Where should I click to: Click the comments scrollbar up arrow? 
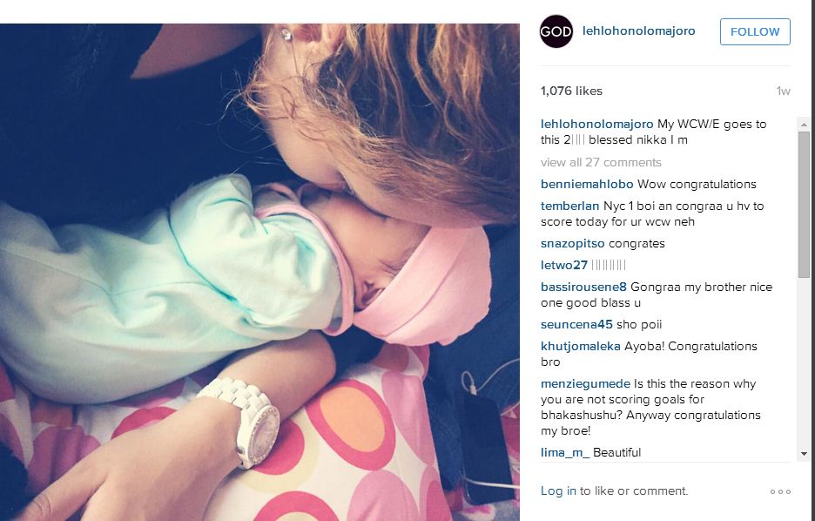[x=804, y=125]
